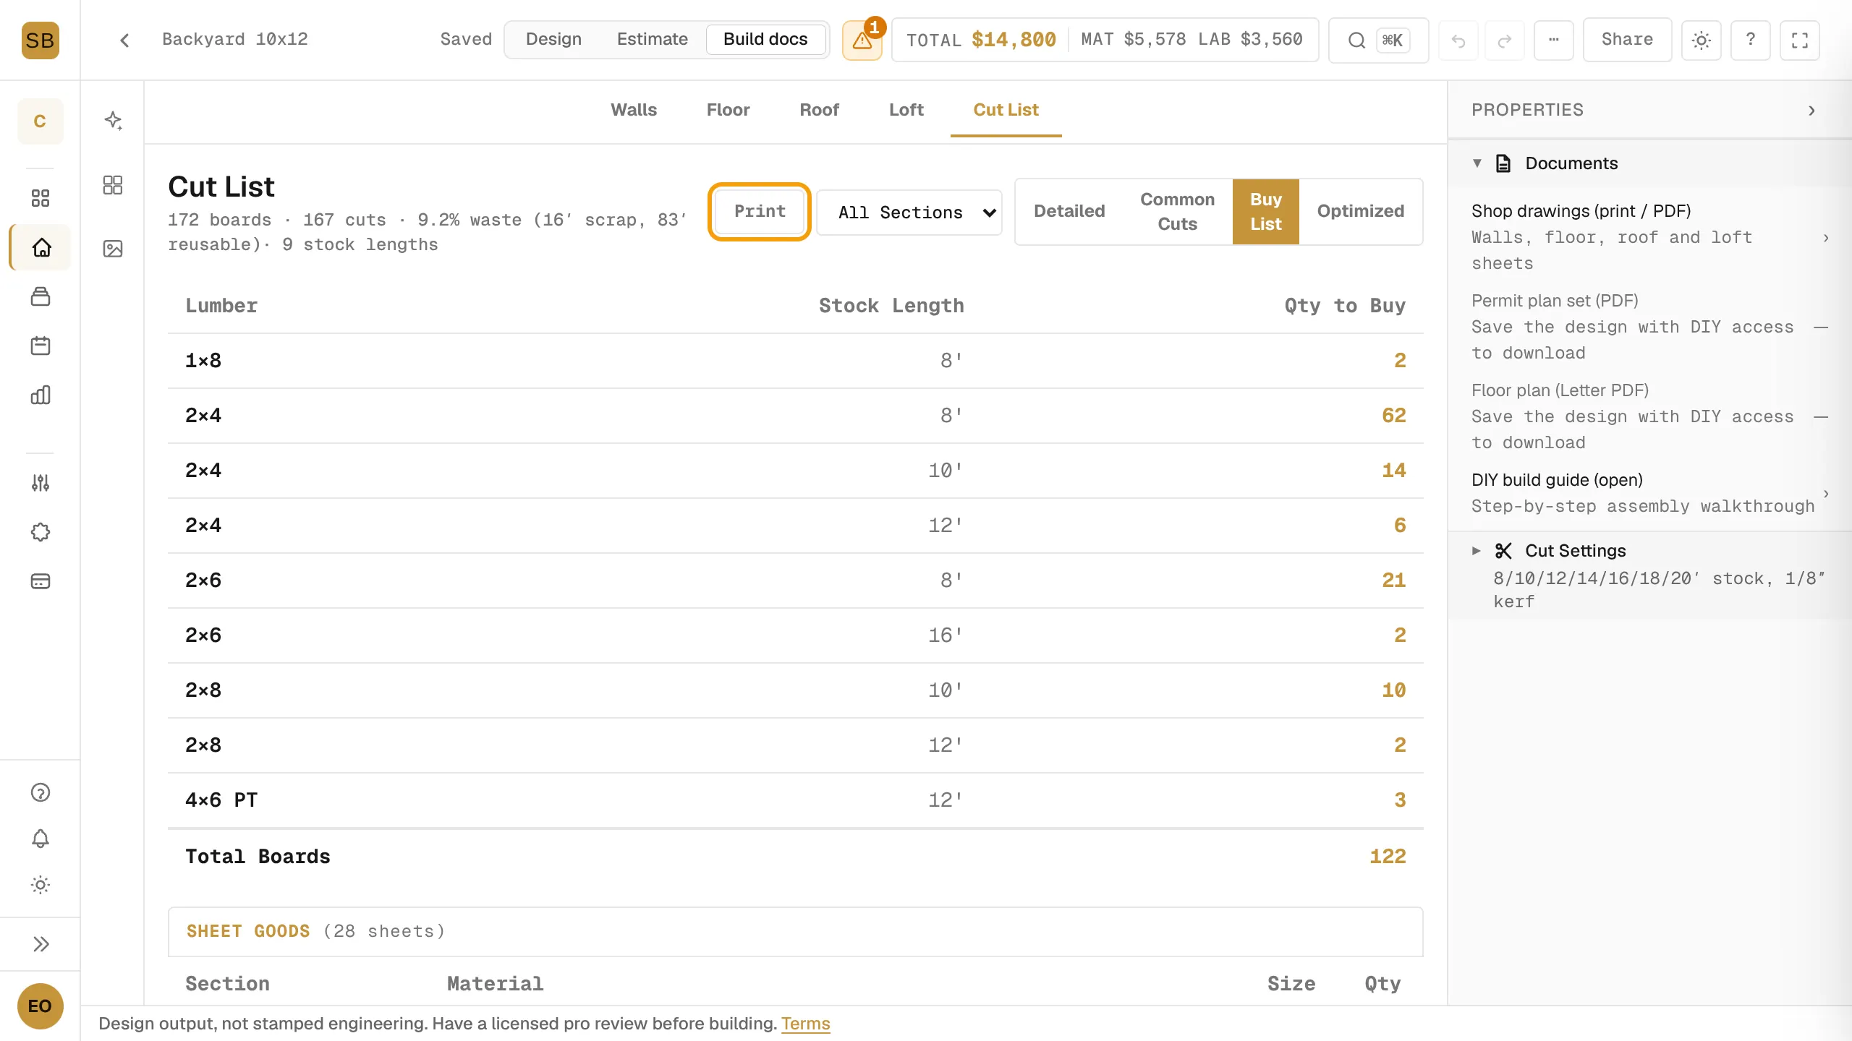Open Shop drawings (print / PDF)

[x=1649, y=237]
